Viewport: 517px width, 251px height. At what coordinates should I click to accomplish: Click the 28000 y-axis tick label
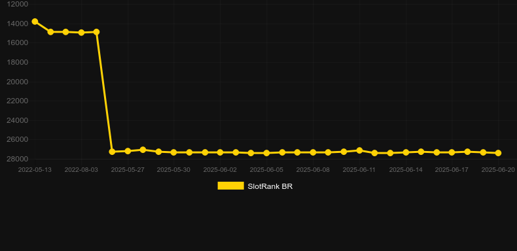pos(18,159)
